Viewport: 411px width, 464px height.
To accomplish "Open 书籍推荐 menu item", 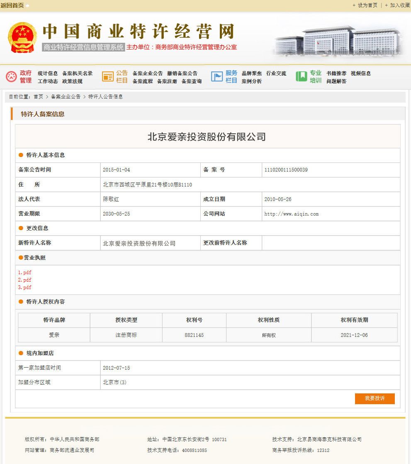I will (x=336, y=74).
